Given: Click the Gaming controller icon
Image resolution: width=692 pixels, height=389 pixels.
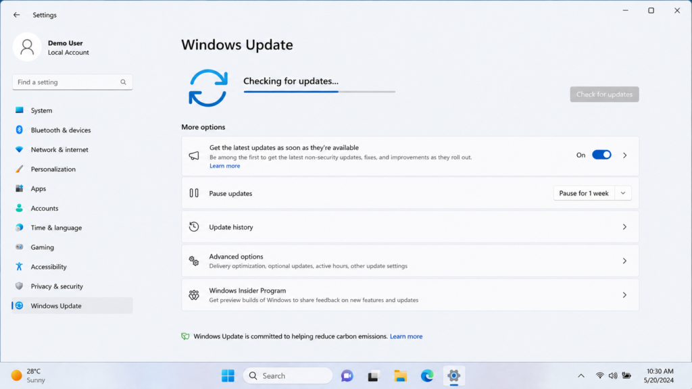Looking at the screenshot, I should [19, 247].
